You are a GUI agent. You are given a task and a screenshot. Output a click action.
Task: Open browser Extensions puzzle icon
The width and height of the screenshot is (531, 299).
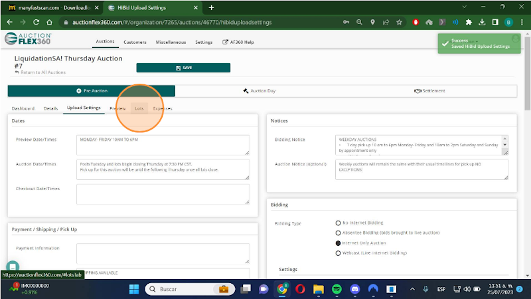click(x=469, y=22)
